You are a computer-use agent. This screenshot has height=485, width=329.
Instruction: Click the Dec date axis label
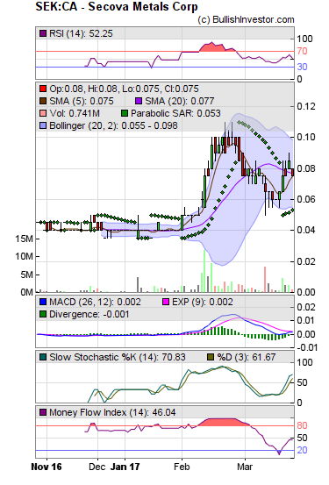(x=97, y=467)
